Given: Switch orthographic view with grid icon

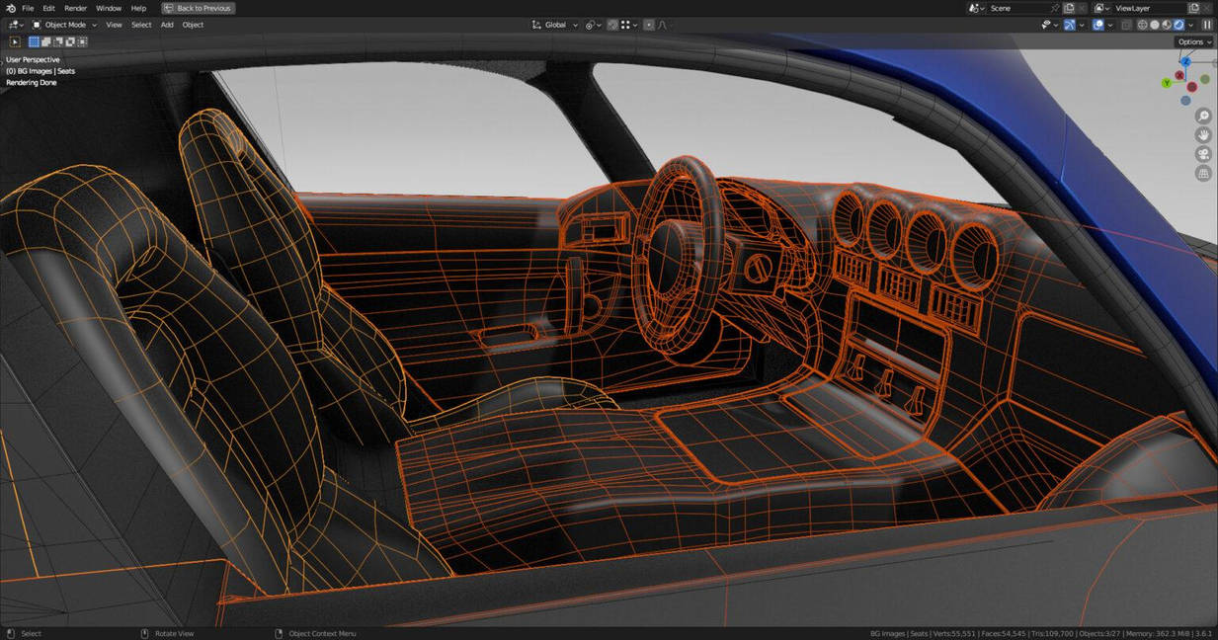Looking at the screenshot, I should pyautogui.click(x=1203, y=174).
